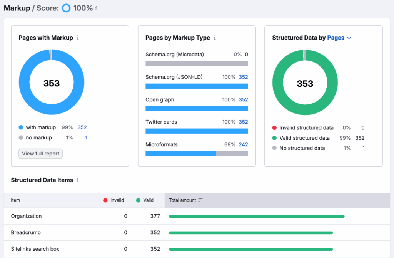Image resolution: width=394 pixels, height=258 pixels.
Task: Click the Open graph progress bar
Action: pyautogui.click(x=197, y=109)
